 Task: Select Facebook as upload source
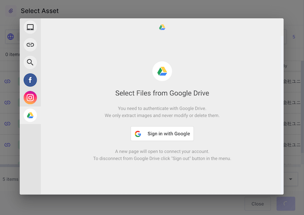coord(30,80)
